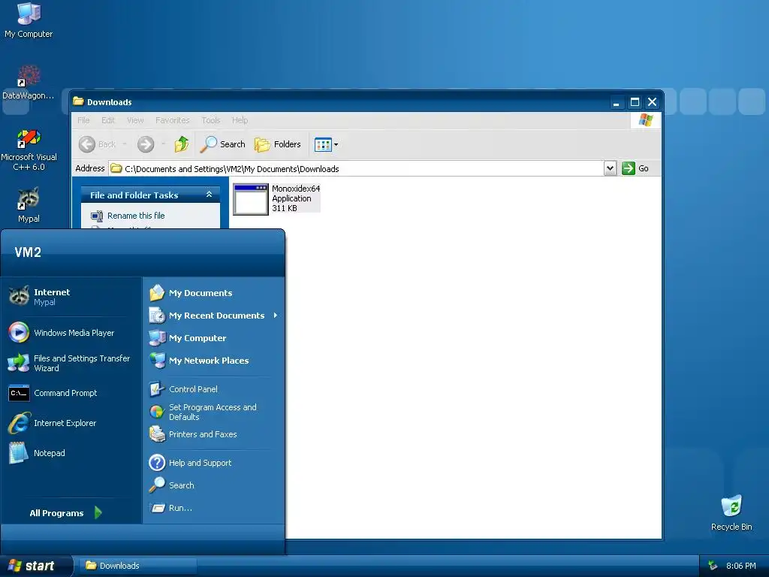769x577 pixels.
Task: Click the Windows flag logo in Downloads window
Action: coord(645,120)
